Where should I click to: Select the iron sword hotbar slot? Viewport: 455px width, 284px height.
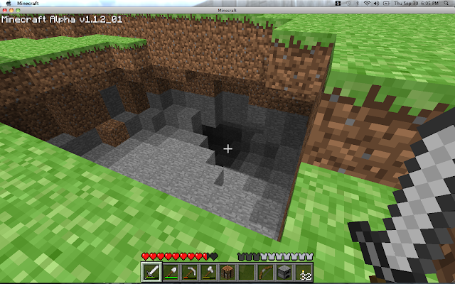pos(151,272)
